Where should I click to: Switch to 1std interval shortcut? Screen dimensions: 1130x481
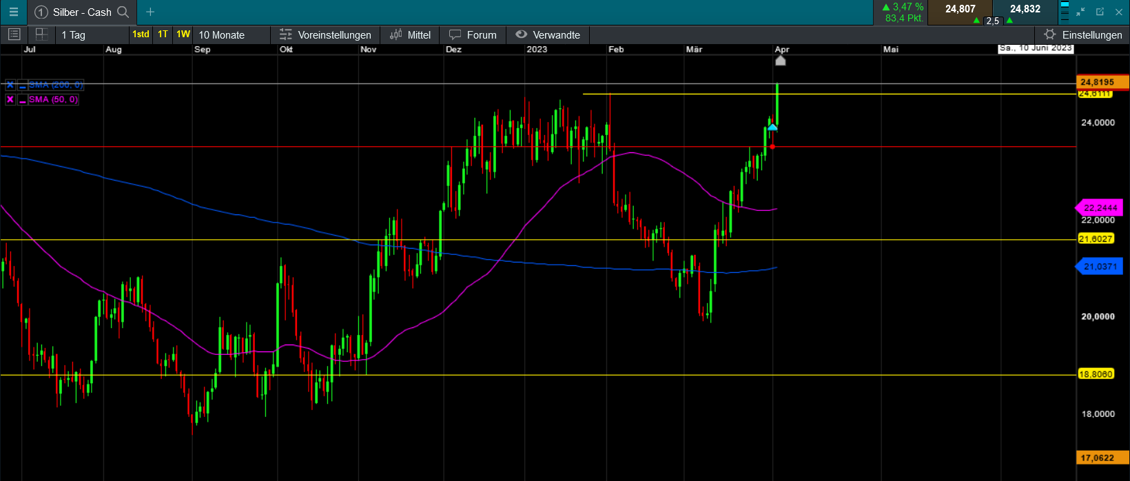coord(141,34)
